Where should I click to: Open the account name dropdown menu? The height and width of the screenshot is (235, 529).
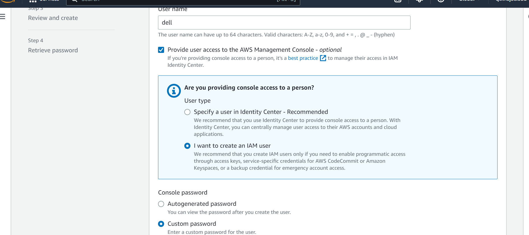click(x=511, y=1)
